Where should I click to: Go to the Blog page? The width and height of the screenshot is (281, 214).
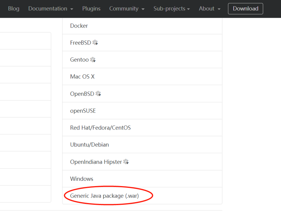(x=14, y=9)
